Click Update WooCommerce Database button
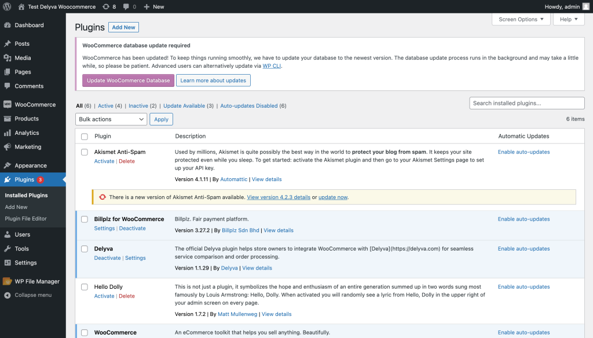Image resolution: width=593 pixels, height=338 pixels. (128, 80)
